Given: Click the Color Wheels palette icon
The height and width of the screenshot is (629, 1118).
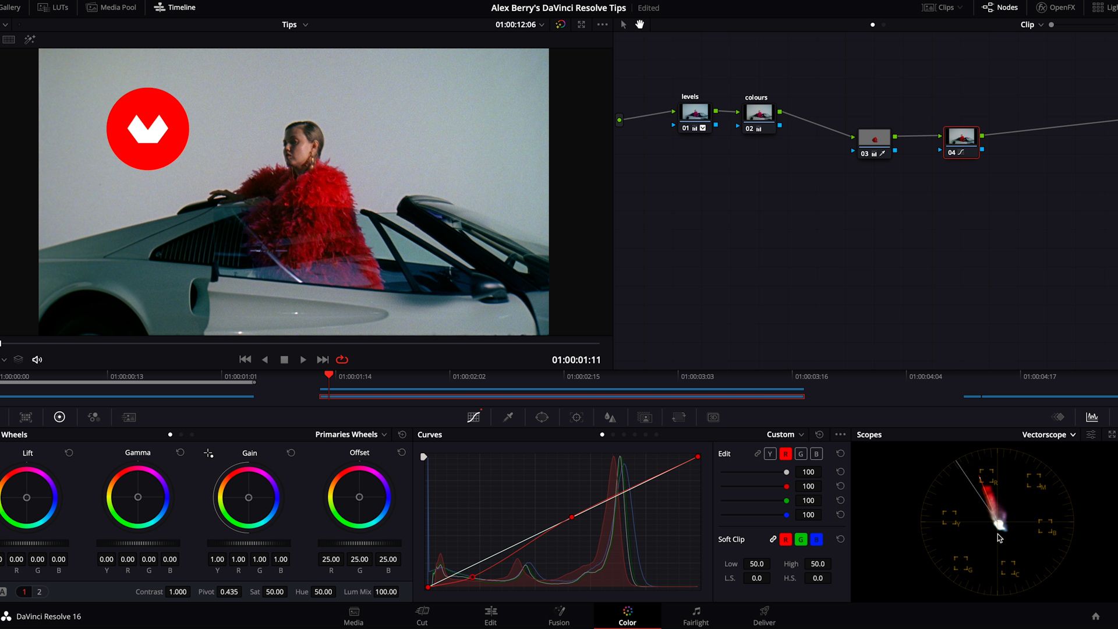Looking at the screenshot, I should tap(59, 417).
